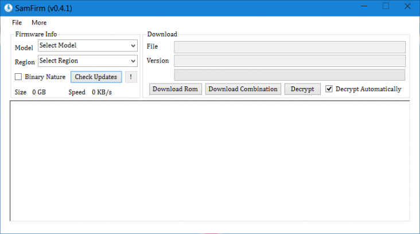This screenshot has width=420, height=234.
Task: Click the Download Rom button
Action: 176,89
